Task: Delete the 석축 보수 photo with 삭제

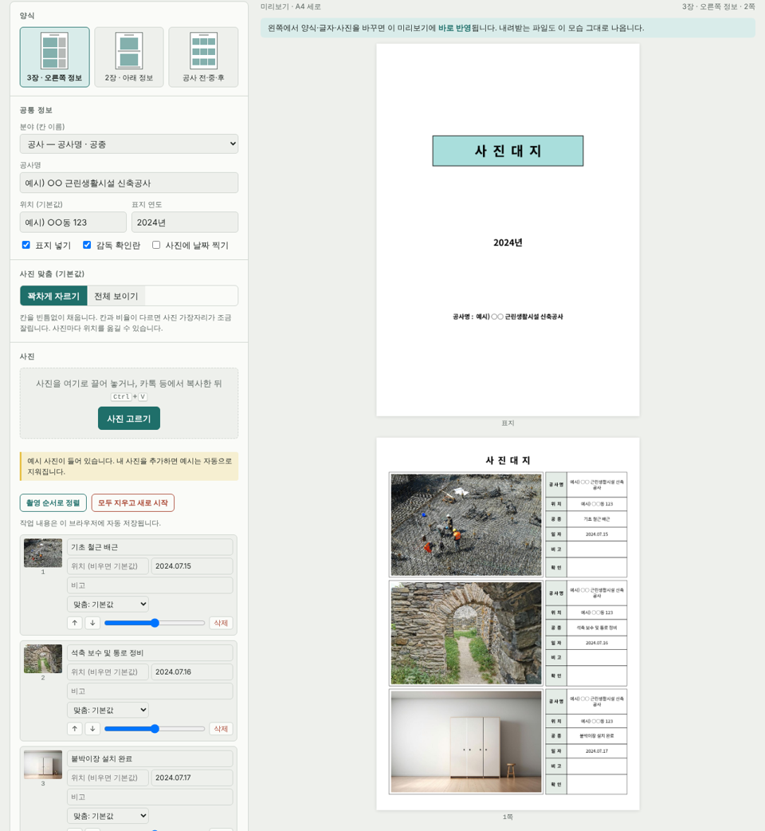Action: click(221, 729)
